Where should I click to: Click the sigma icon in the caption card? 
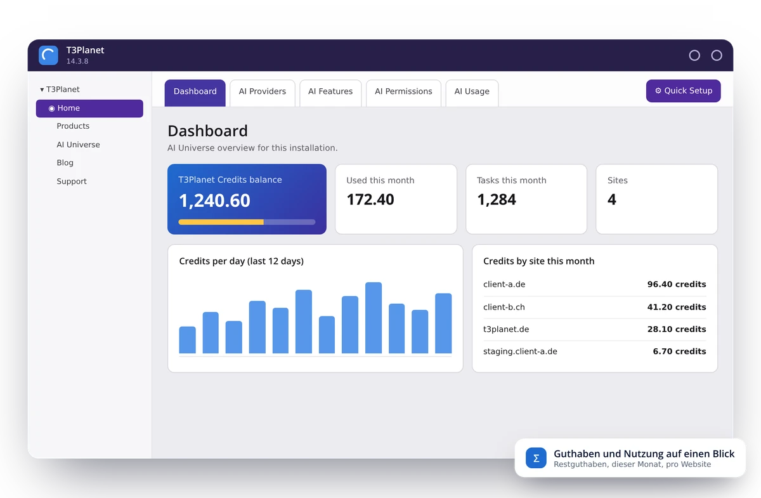point(536,458)
